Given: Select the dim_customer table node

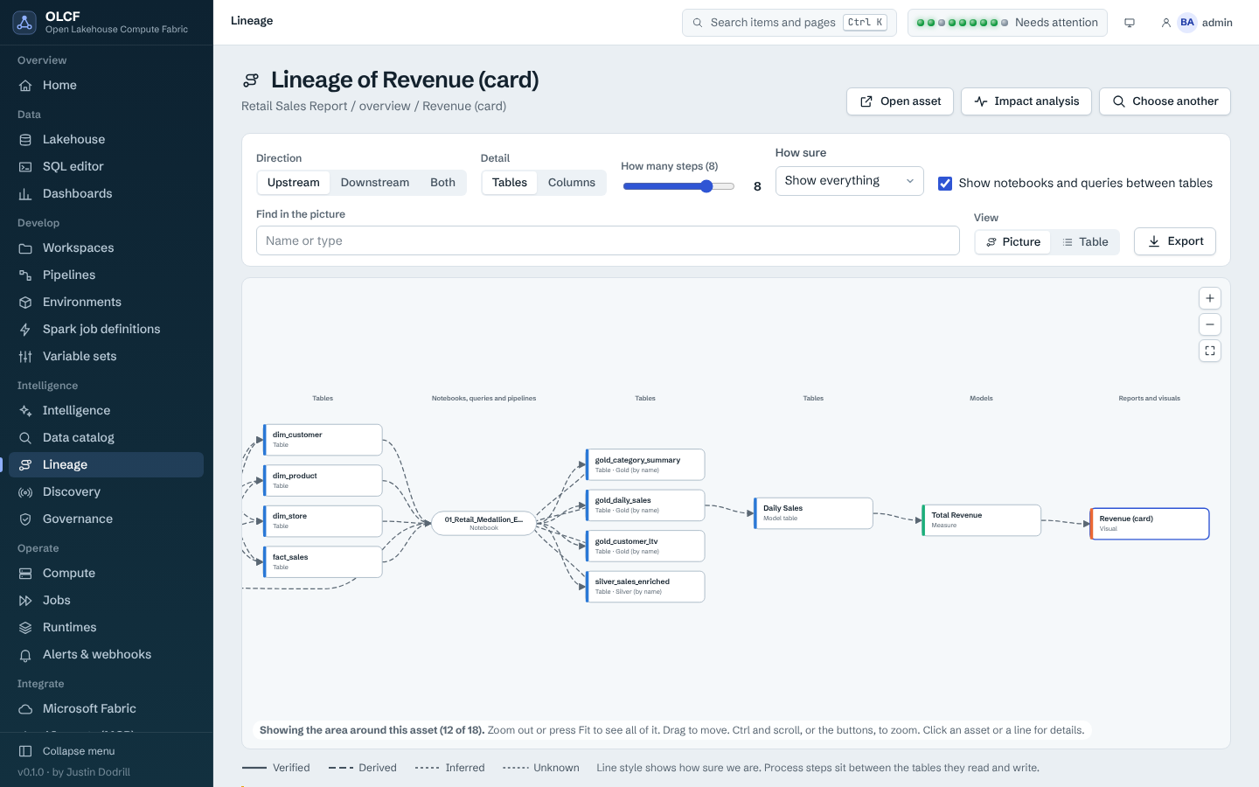Looking at the screenshot, I should [x=323, y=440].
